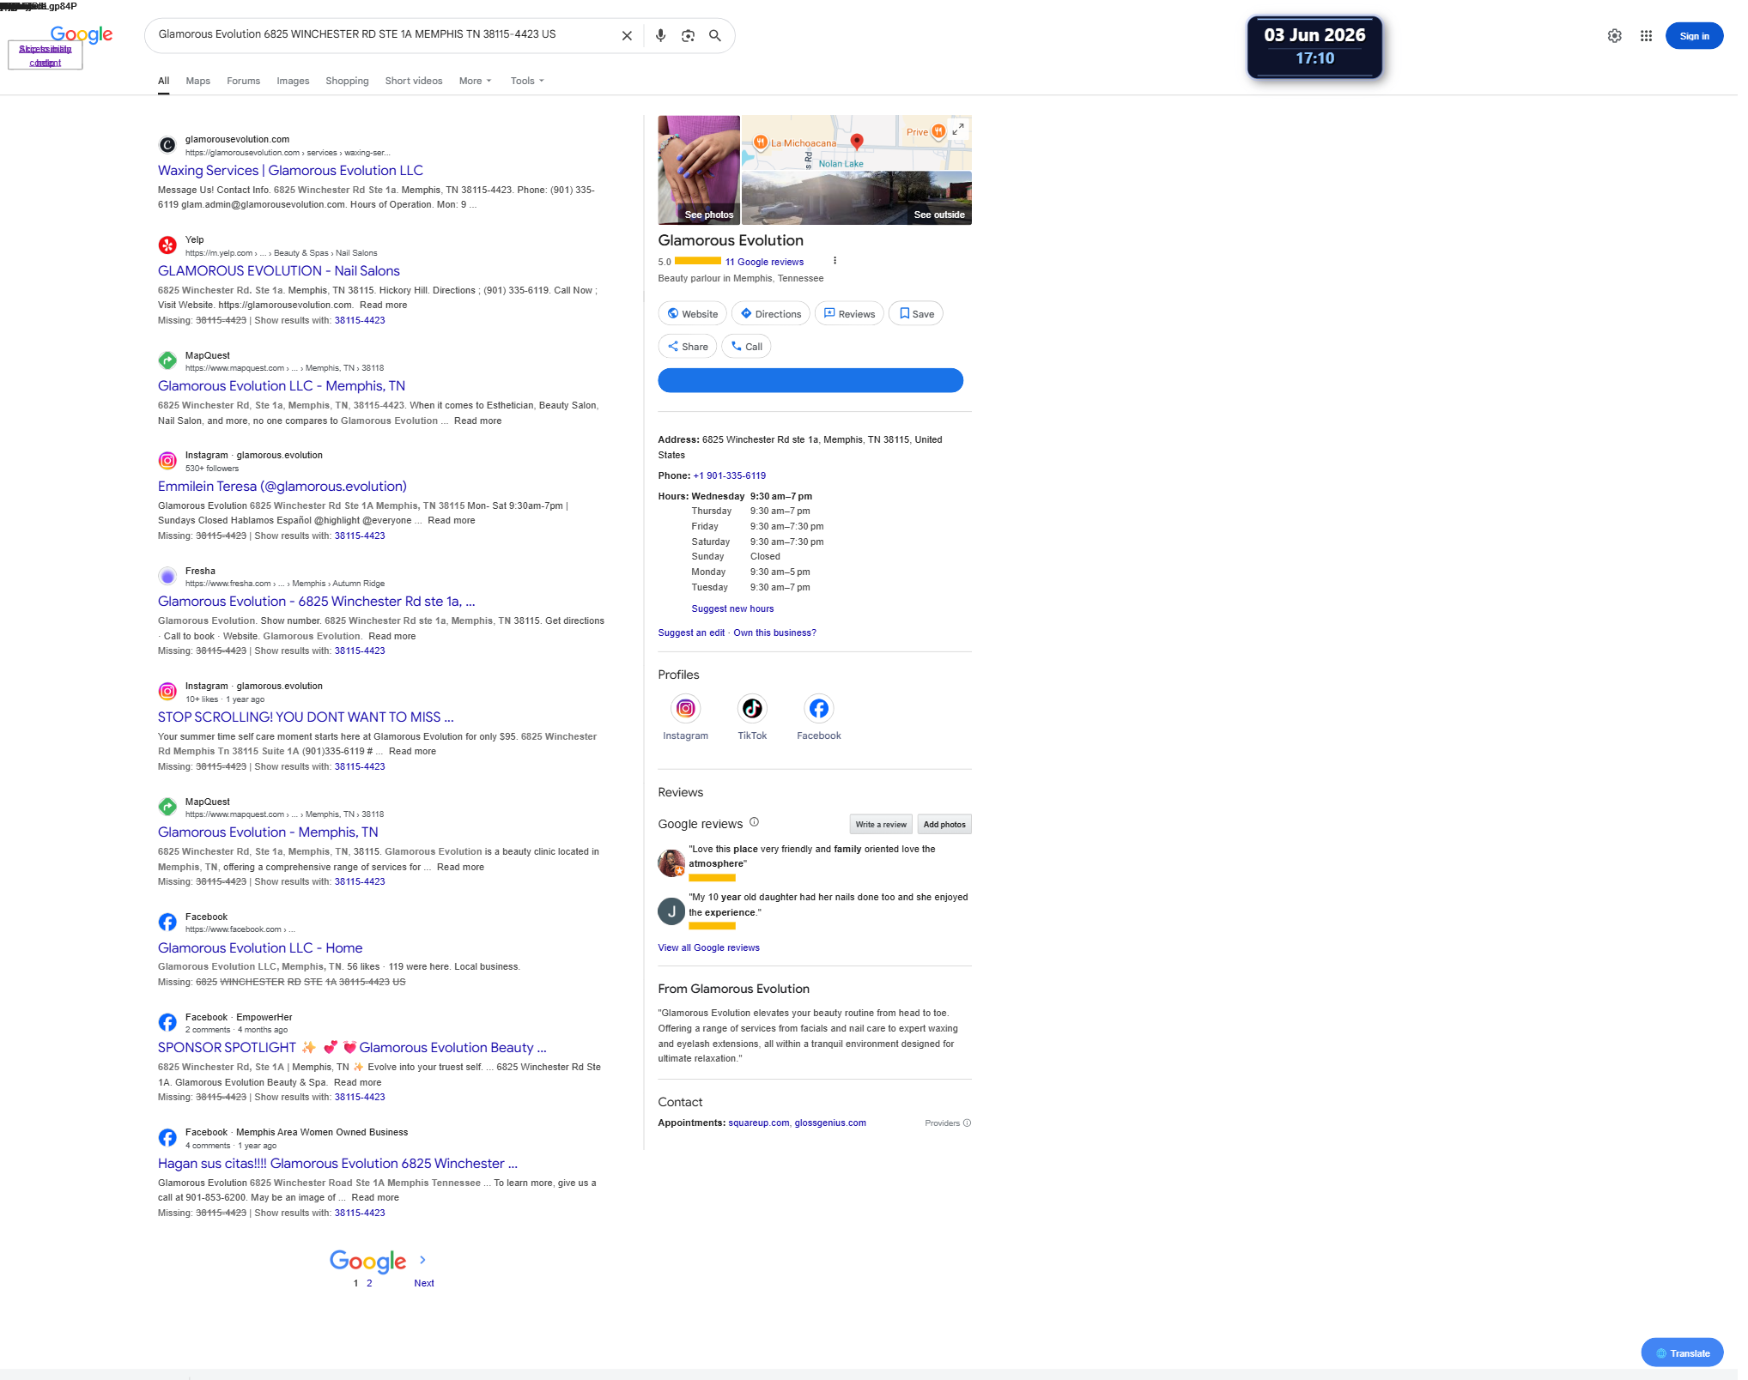Screen dimensions: 1748x1380
Task: Open the three-dot menu beside Google reviews
Action: (835, 261)
